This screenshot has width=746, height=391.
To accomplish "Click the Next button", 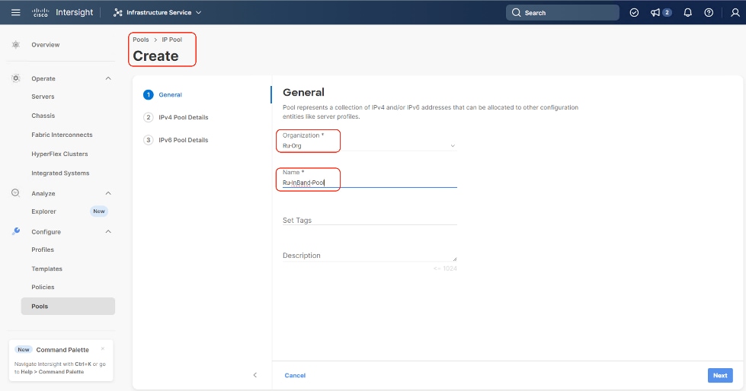I will tap(719, 375).
